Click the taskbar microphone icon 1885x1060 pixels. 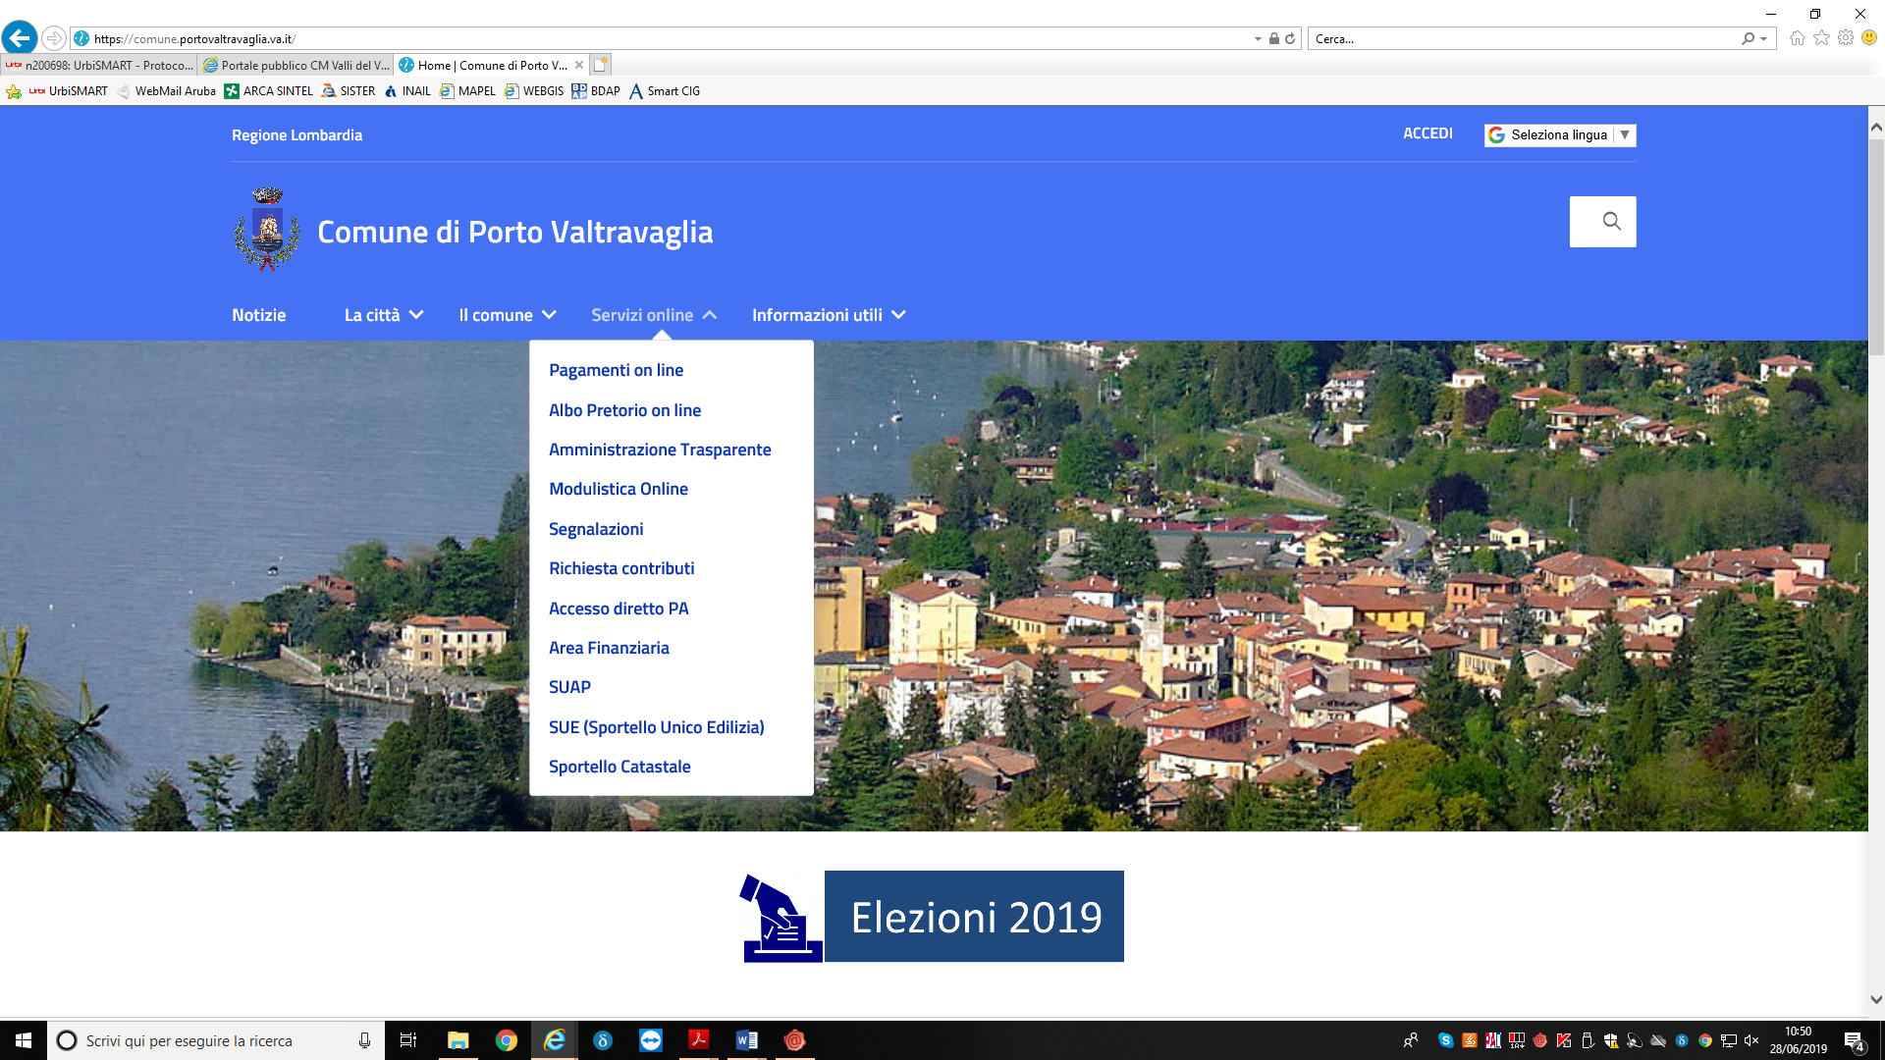point(364,1040)
